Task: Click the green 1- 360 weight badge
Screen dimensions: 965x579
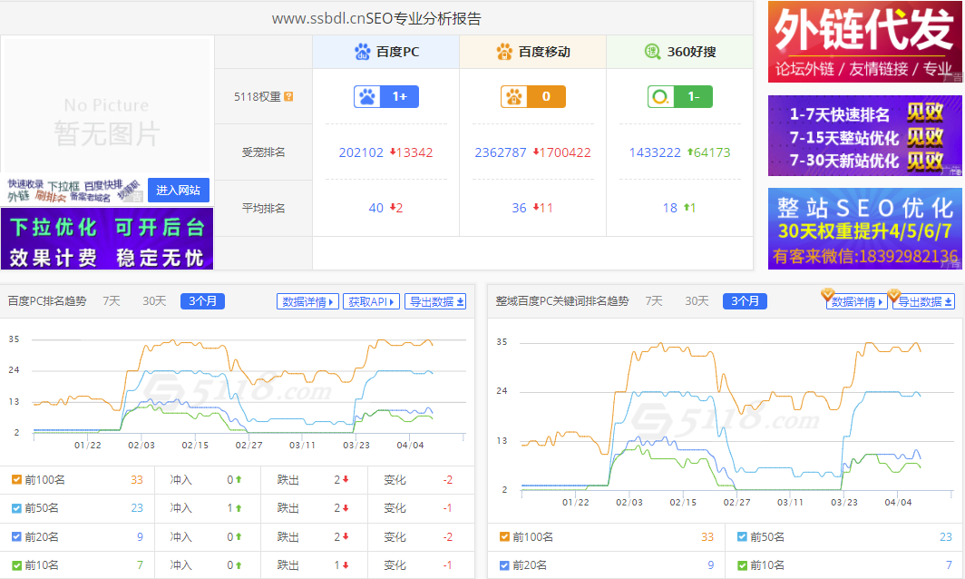Action: click(679, 96)
